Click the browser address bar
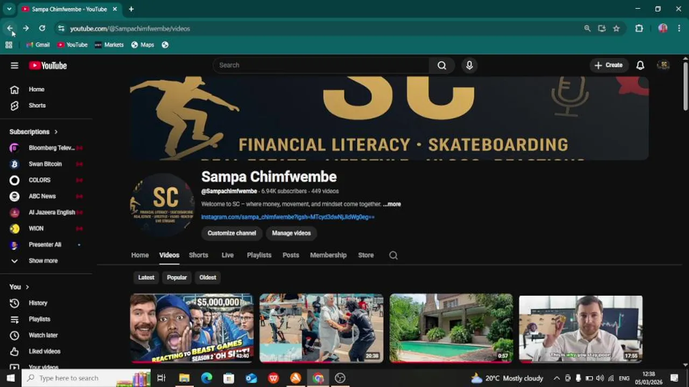Viewport: 689px width, 387px height. click(x=323, y=28)
